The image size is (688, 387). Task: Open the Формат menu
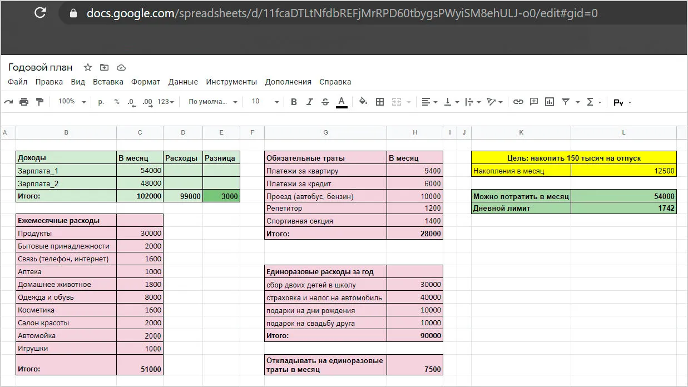(146, 82)
